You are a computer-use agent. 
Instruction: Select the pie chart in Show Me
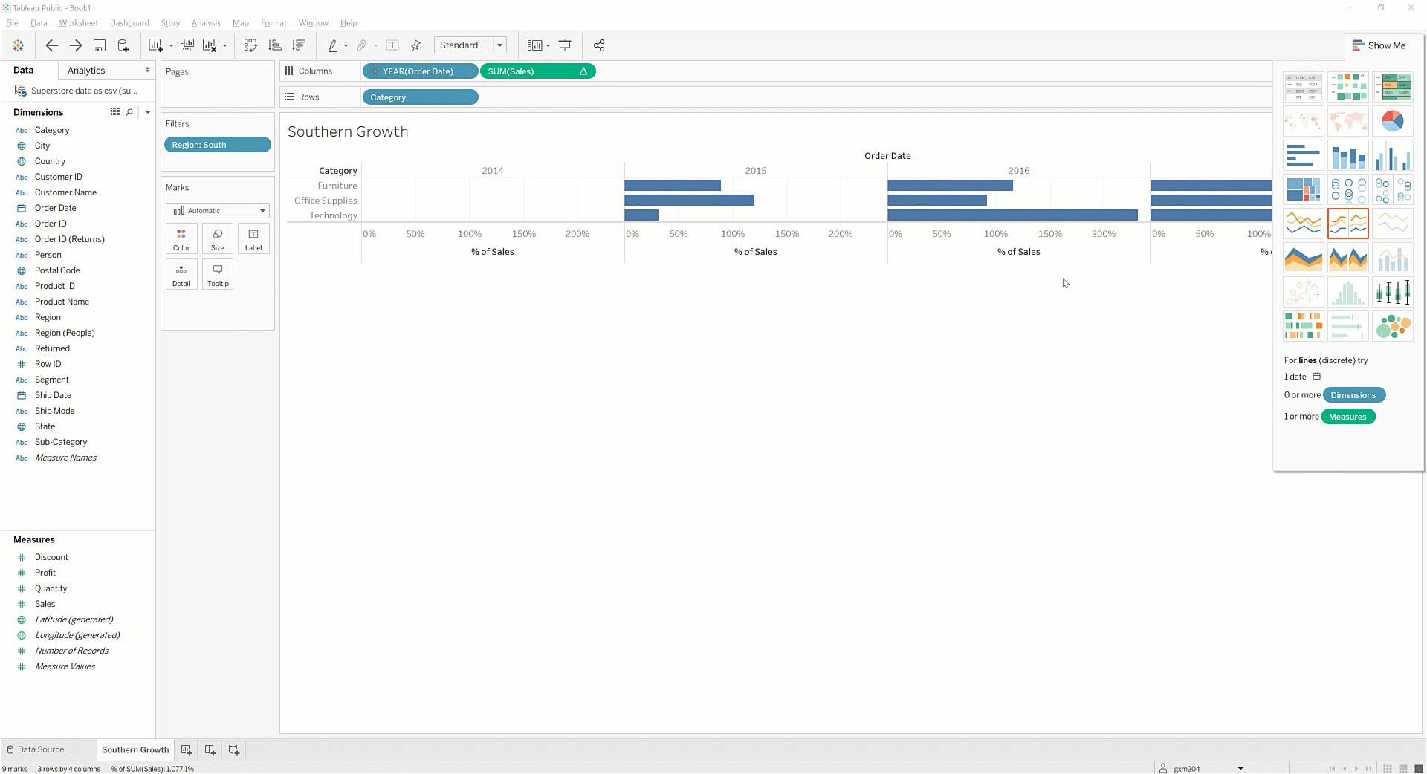point(1392,121)
